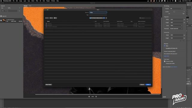The image size is (192, 108).
Task: Open the Resample method dropdown
Action: pos(176,28)
